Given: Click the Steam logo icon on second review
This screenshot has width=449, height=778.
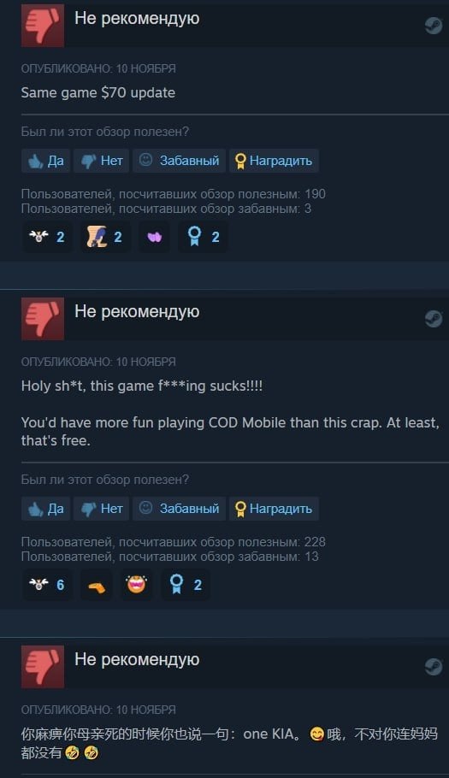Looking at the screenshot, I should (x=434, y=319).
